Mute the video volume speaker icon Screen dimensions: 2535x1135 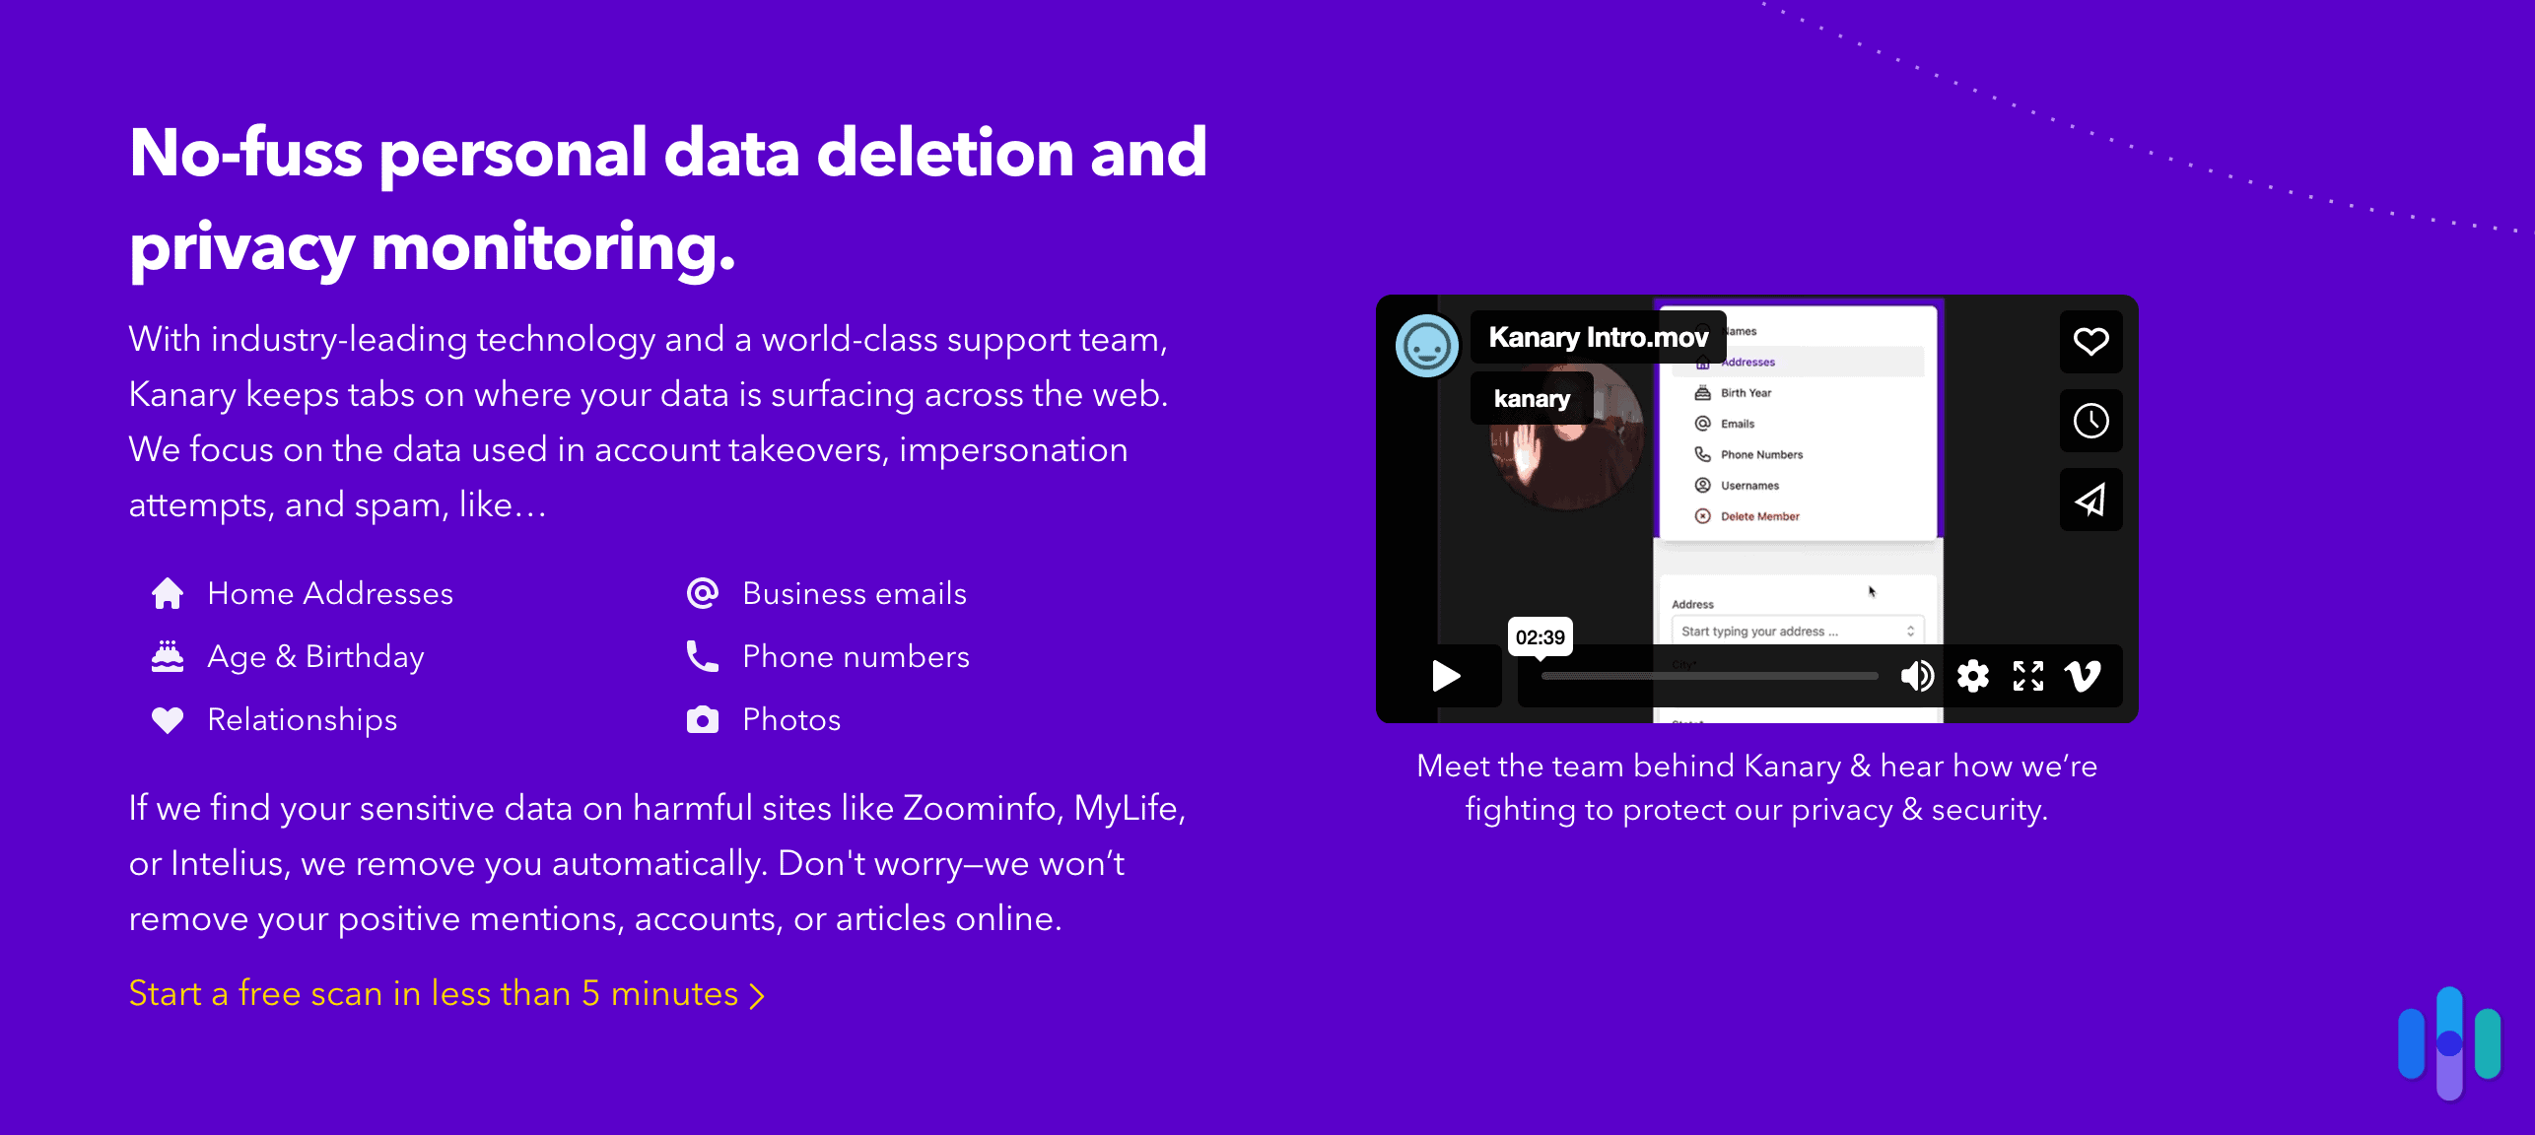1916,676
